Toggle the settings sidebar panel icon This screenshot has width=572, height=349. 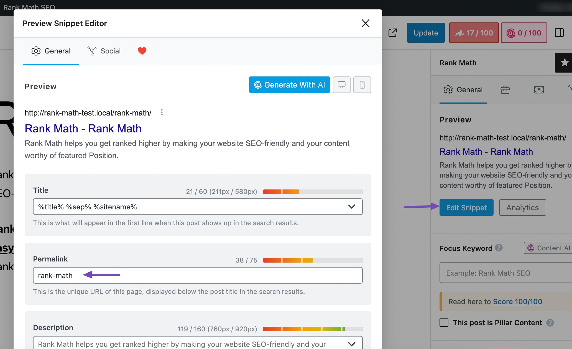click(559, 33)
